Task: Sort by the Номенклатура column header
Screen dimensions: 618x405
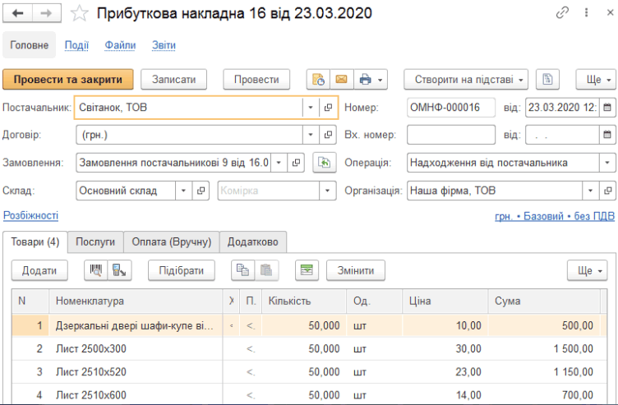Action: click(x=136, y=301)
